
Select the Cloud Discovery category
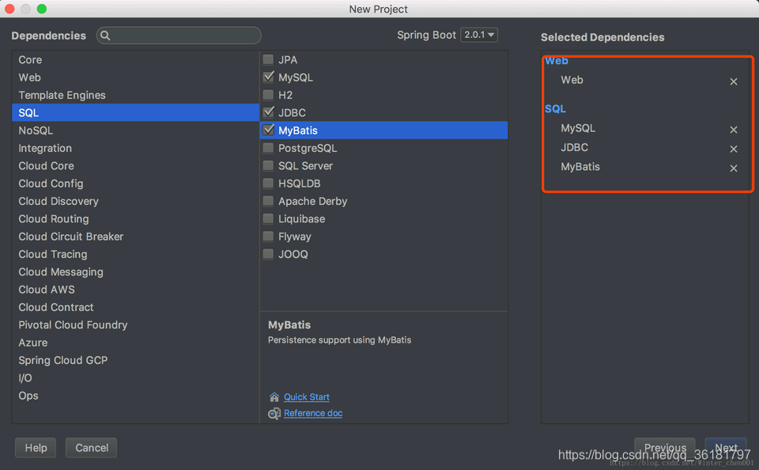tap(135, 201)
